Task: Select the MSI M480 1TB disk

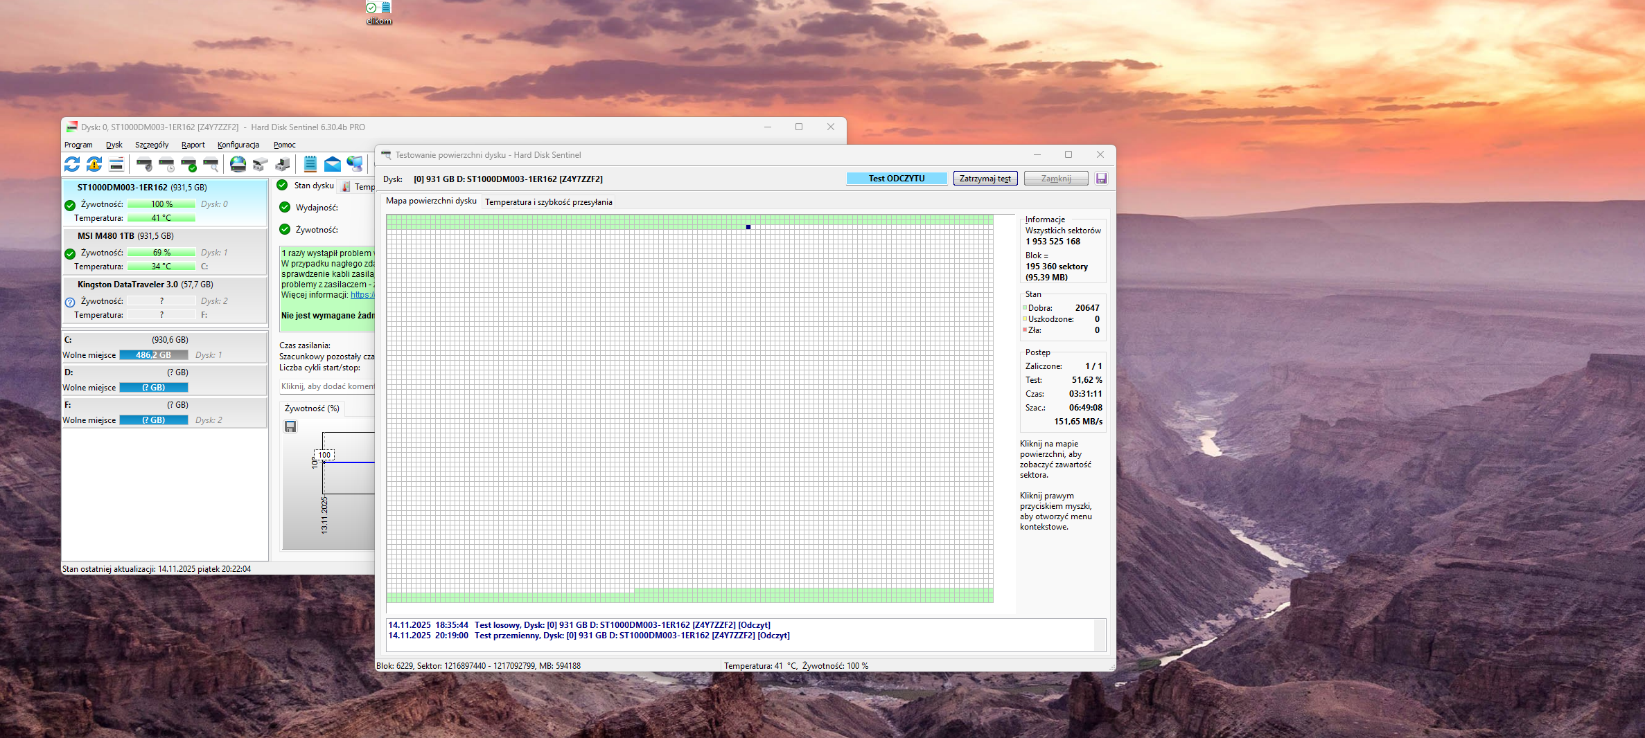Action: click(125, 236)
